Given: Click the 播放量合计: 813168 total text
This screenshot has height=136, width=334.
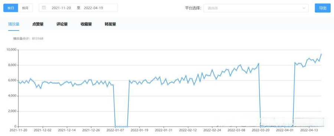Looking at the screenshot, I should [x=28, y=39].
